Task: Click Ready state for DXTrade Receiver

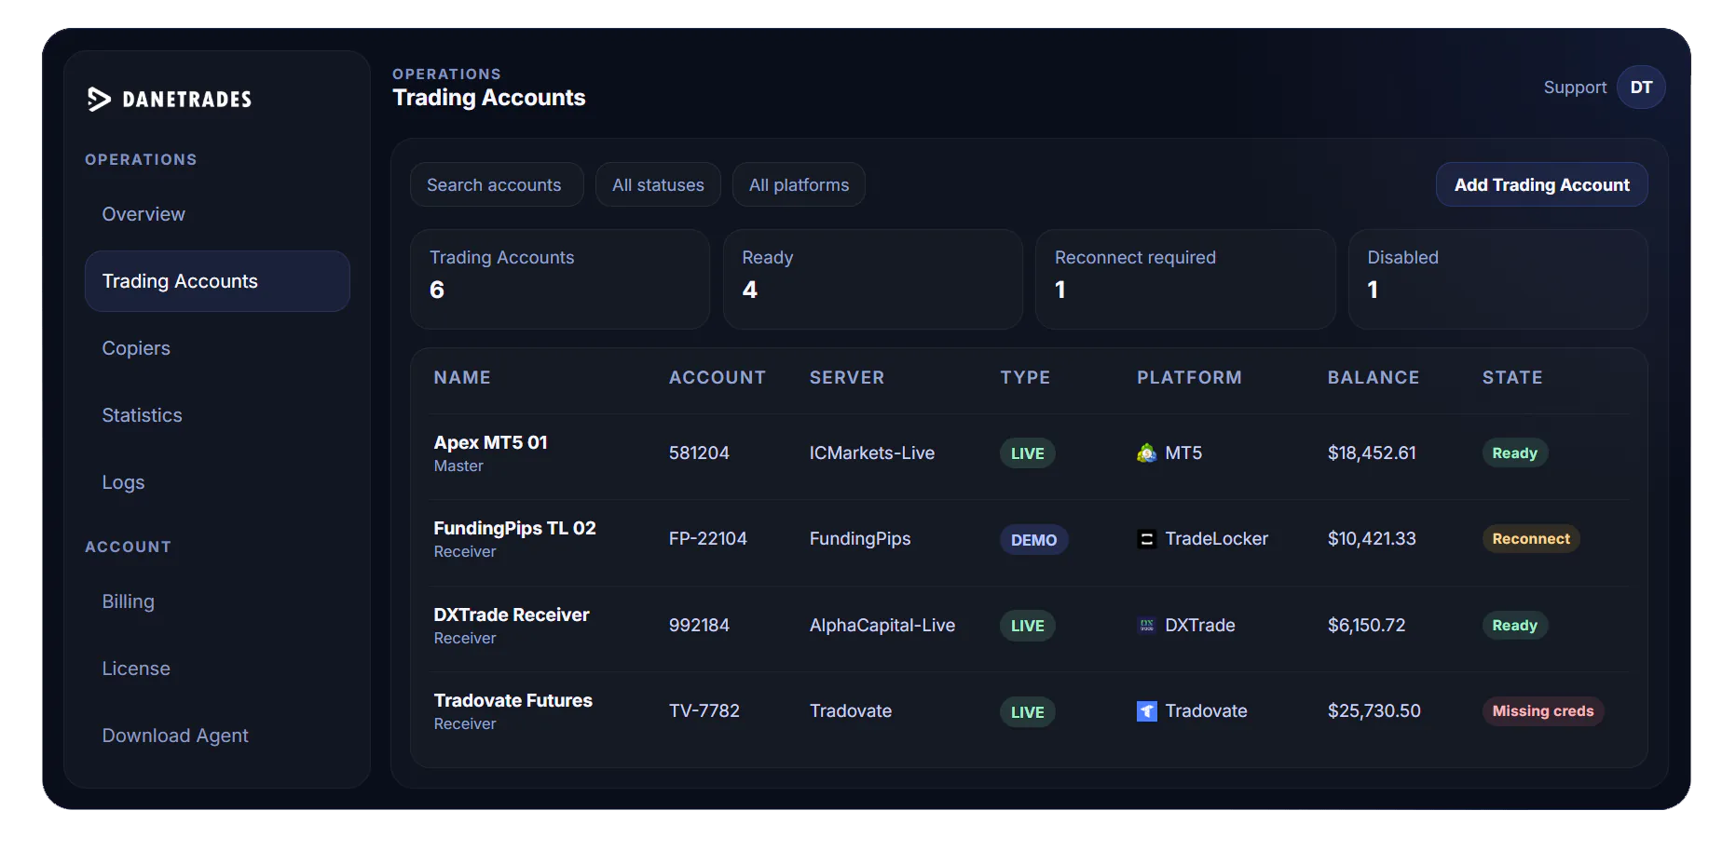Action: coord(1514,626)
